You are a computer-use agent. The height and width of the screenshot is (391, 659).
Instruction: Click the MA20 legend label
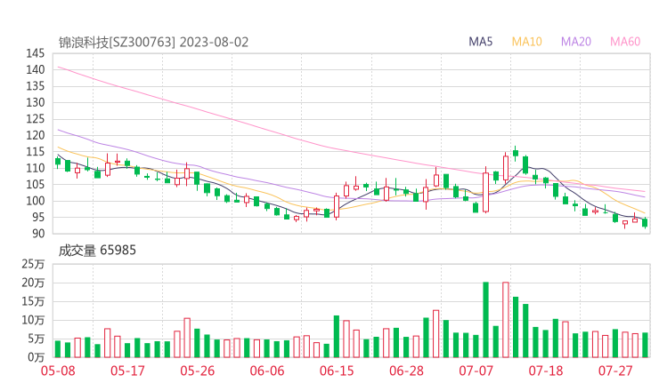point(576,42)
